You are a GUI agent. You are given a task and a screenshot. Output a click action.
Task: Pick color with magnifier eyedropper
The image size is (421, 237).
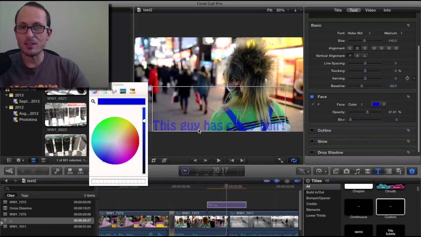(x=93, y=102)
